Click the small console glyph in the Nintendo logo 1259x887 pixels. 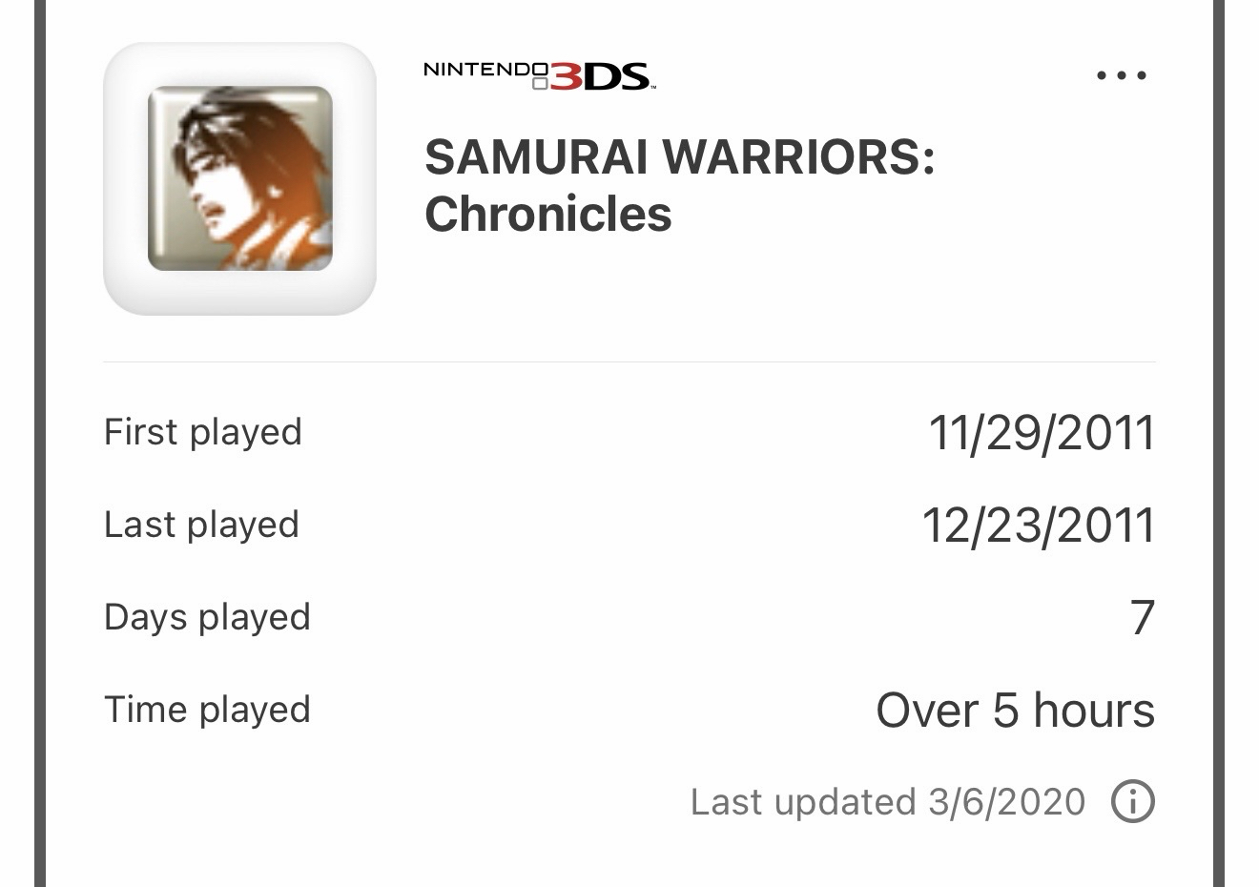coord(540,84)
